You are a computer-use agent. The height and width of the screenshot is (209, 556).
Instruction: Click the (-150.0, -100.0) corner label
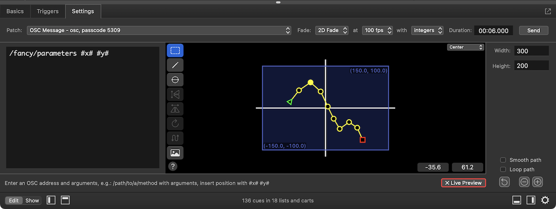pyautogui.click(x=285, y=146)
